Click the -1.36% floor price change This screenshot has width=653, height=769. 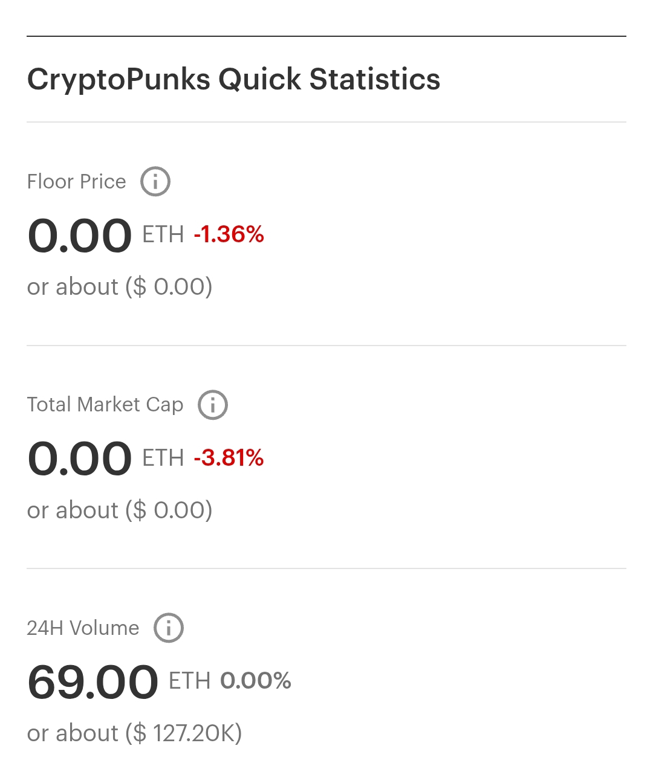pos(229,234)
